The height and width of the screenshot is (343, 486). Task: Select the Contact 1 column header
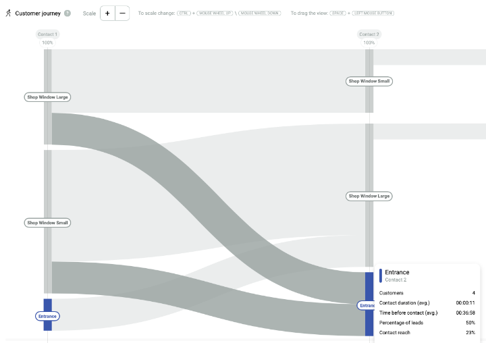click(47, 34)
